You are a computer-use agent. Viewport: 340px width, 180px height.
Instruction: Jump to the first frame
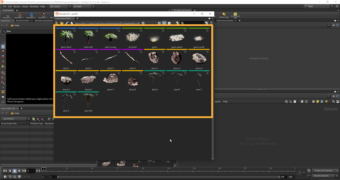tap(5, 171)
